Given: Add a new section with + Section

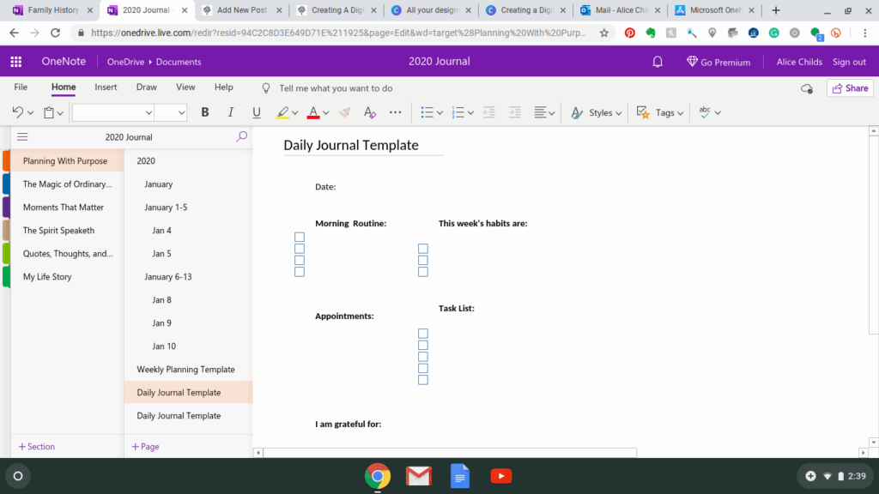Looking at the screenshot, I should tap(36, 446).
